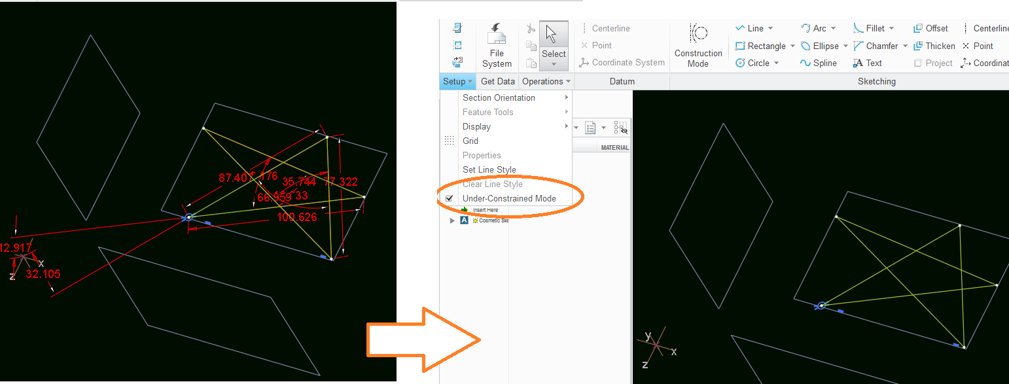Choose Set Line Style menu item
The height and width of the screenshot is (384, 1009).
coord(506,169)
